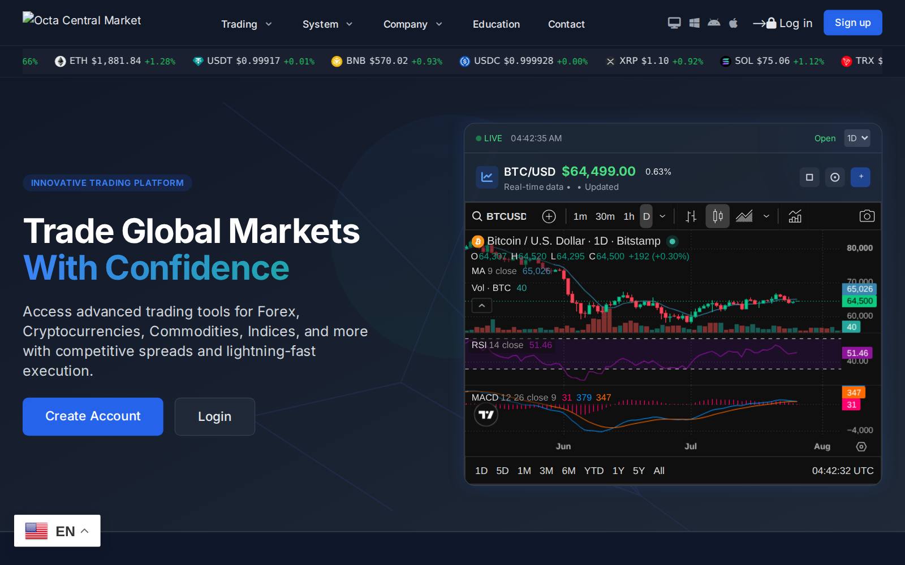Image resolution: width=905 pixels, height=565 pixels.
Task: Set chart range to 1Y
Action: pos(618,471)
